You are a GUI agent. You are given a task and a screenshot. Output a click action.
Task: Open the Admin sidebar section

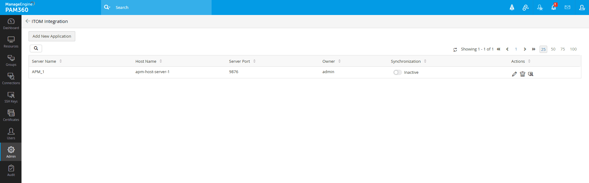[11, 152]
